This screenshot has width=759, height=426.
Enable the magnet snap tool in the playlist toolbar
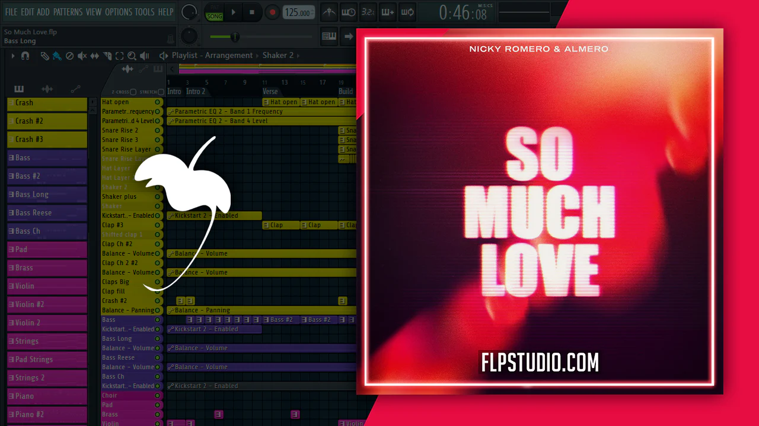pyautogui.click(x=25, y=56)
